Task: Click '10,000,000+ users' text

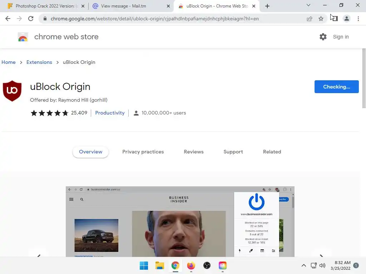Action: [x=164, y=113]
